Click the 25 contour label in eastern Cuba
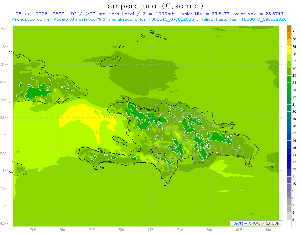This screenshot has height=233, width=301. 47,88
